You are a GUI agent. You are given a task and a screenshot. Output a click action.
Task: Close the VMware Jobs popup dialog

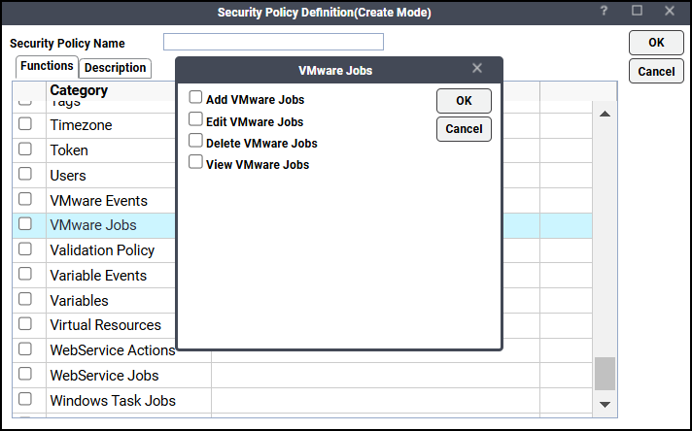point(477,68)
